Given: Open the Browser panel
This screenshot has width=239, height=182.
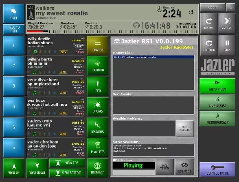Looking at the screenshot, I should 98,168.
